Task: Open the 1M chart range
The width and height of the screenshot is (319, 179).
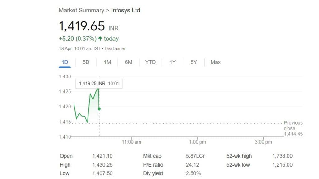Action: [x=107, y=62]
